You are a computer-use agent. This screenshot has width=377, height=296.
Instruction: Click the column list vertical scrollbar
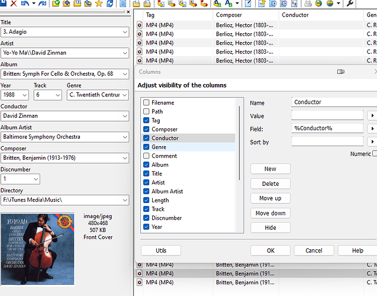[x=239, y=143]
